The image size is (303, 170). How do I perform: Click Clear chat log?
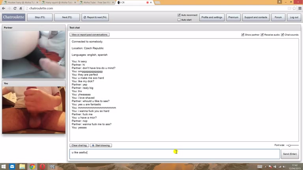pos(79,146)
